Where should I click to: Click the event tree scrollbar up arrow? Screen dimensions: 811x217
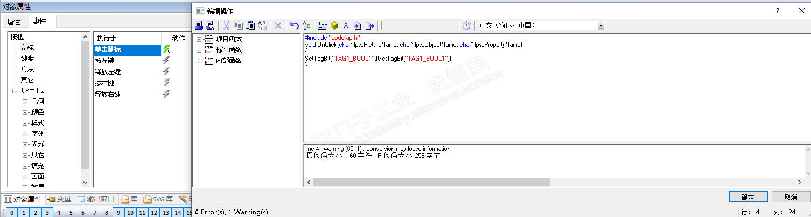(85, 36)
